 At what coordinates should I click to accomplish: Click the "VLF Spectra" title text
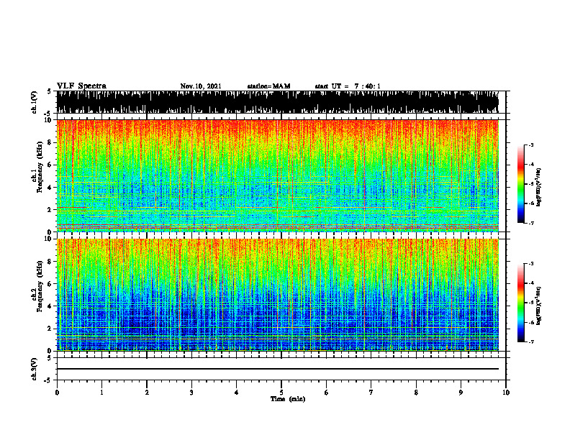point(81,86)
